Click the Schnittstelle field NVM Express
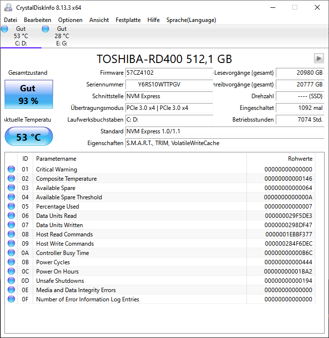Screen dimensions: 329x338 [x=169, y=96]
